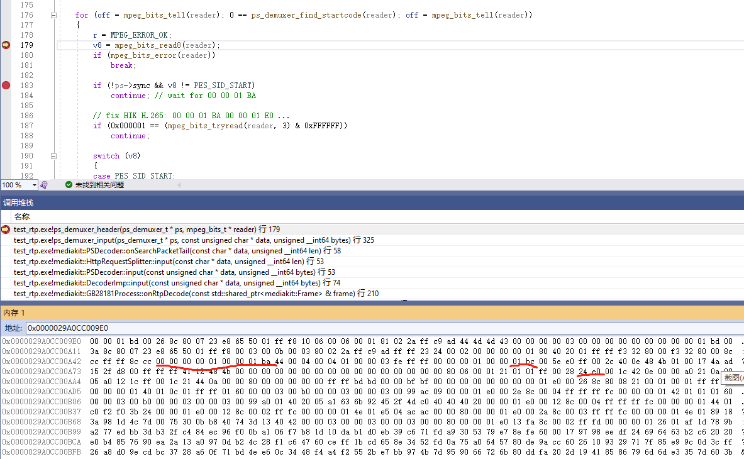Toggle the breakpoint on line 183

tap(6, 86)
